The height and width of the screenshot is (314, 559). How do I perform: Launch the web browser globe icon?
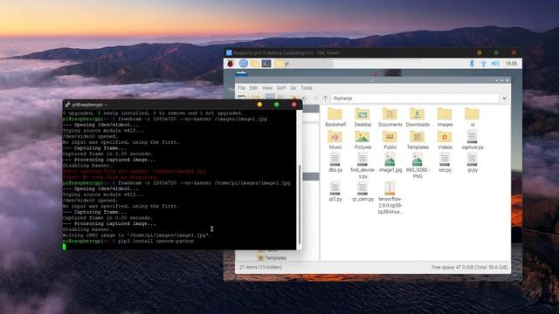pyautogui.click(x=243, y=64)
